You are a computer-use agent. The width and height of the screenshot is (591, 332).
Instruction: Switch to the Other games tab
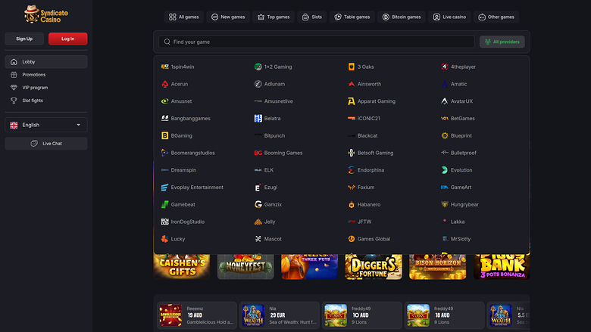(496, 17)
